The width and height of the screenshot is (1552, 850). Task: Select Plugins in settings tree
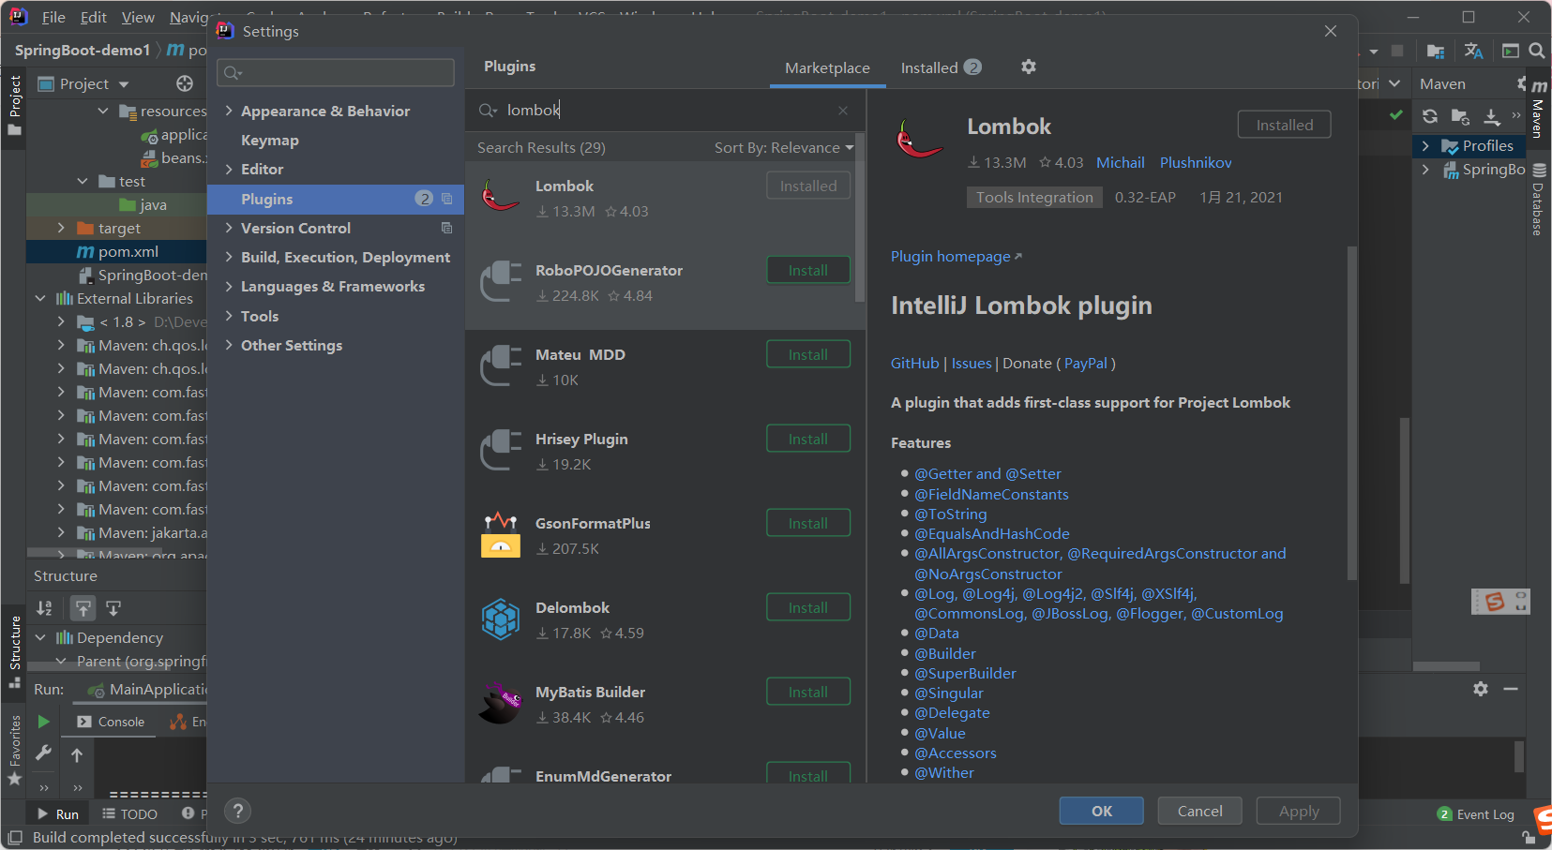(x=336, y=199)
